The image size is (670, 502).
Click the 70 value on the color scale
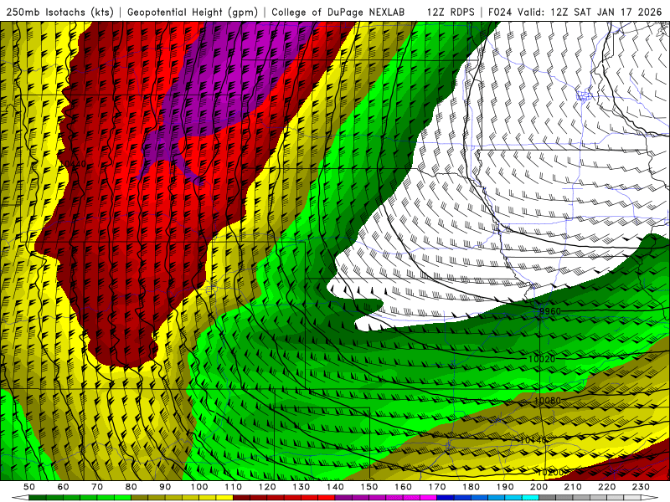pos(97,487)
